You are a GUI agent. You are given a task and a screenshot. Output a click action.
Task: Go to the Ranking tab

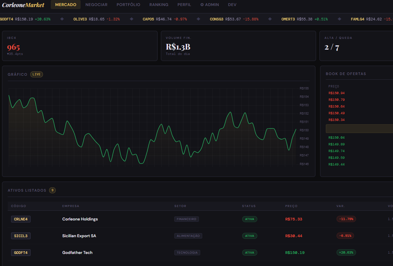coord(159,4)
